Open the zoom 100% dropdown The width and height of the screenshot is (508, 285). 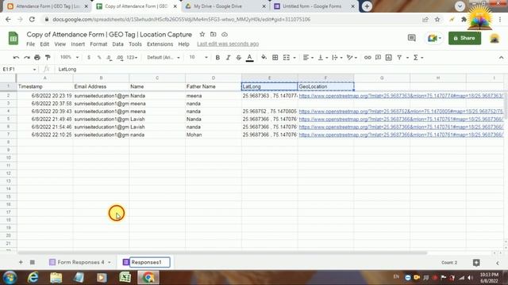69,57
